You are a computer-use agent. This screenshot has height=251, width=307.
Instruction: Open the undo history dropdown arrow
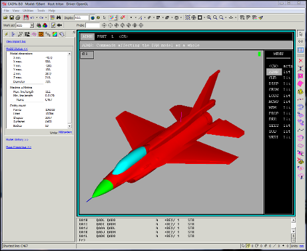[x=37, y=18]
